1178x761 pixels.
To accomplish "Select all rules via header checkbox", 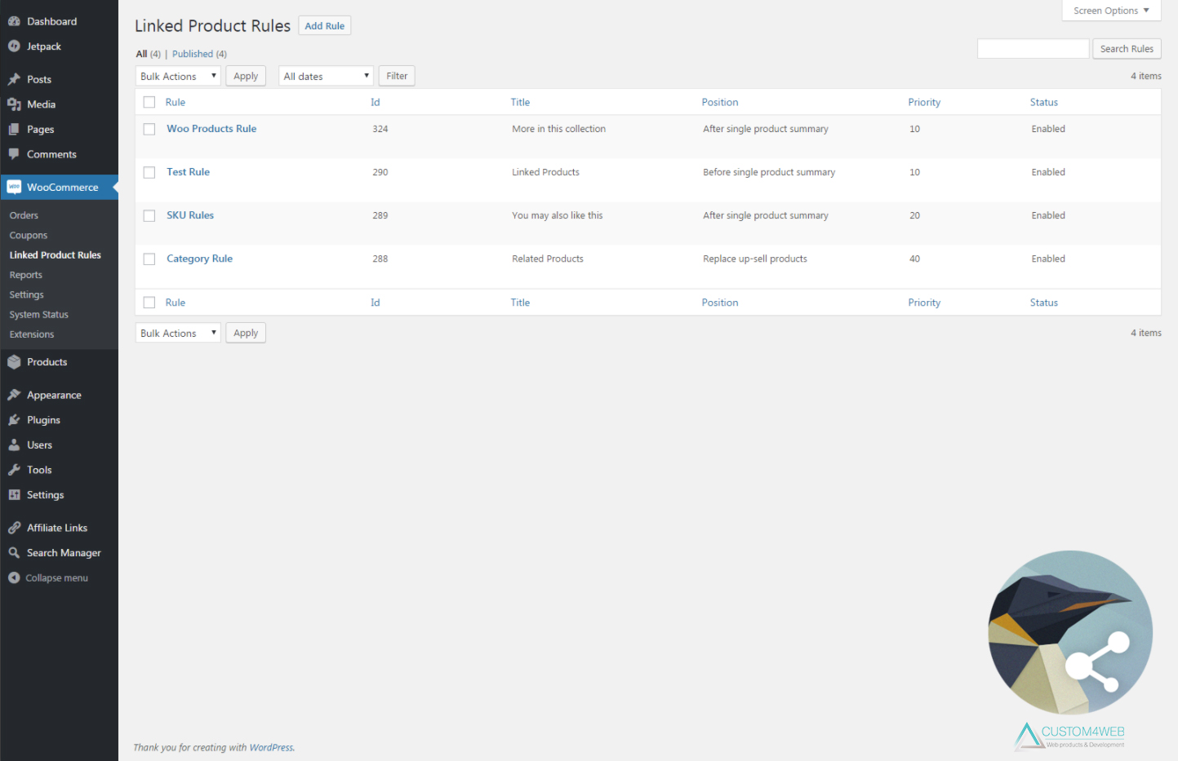I will pyautogui.click(x=149, y=102).
